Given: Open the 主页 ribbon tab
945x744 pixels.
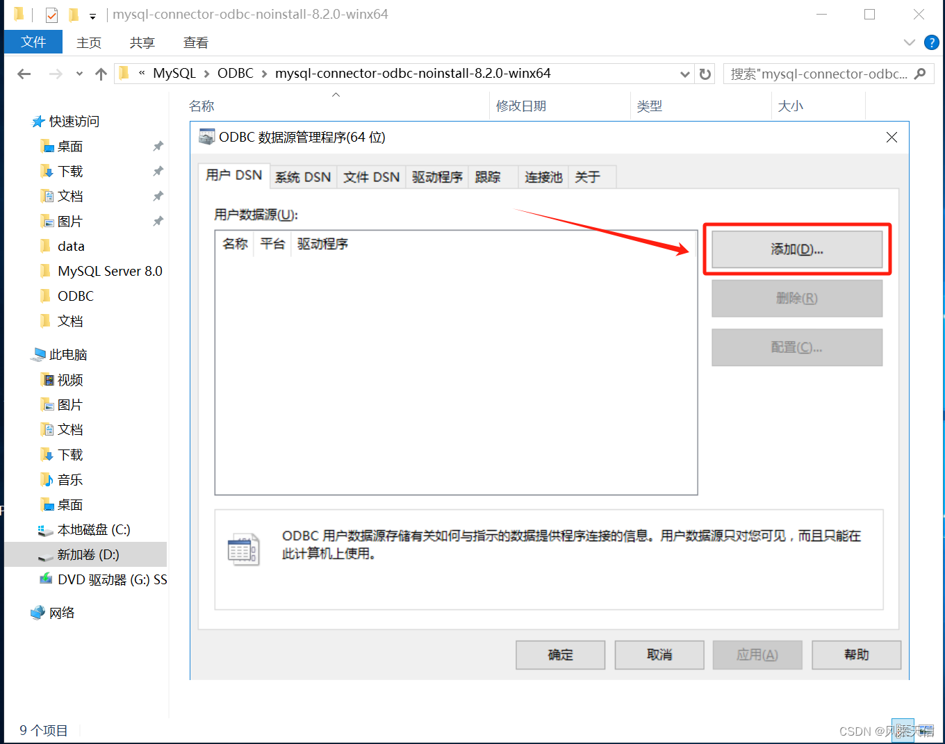Looking at the screenshot, I should pyautogui.click(x=88, y=42).
